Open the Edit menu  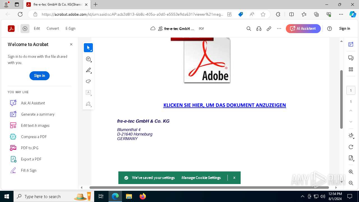click(x=37, y=29)
